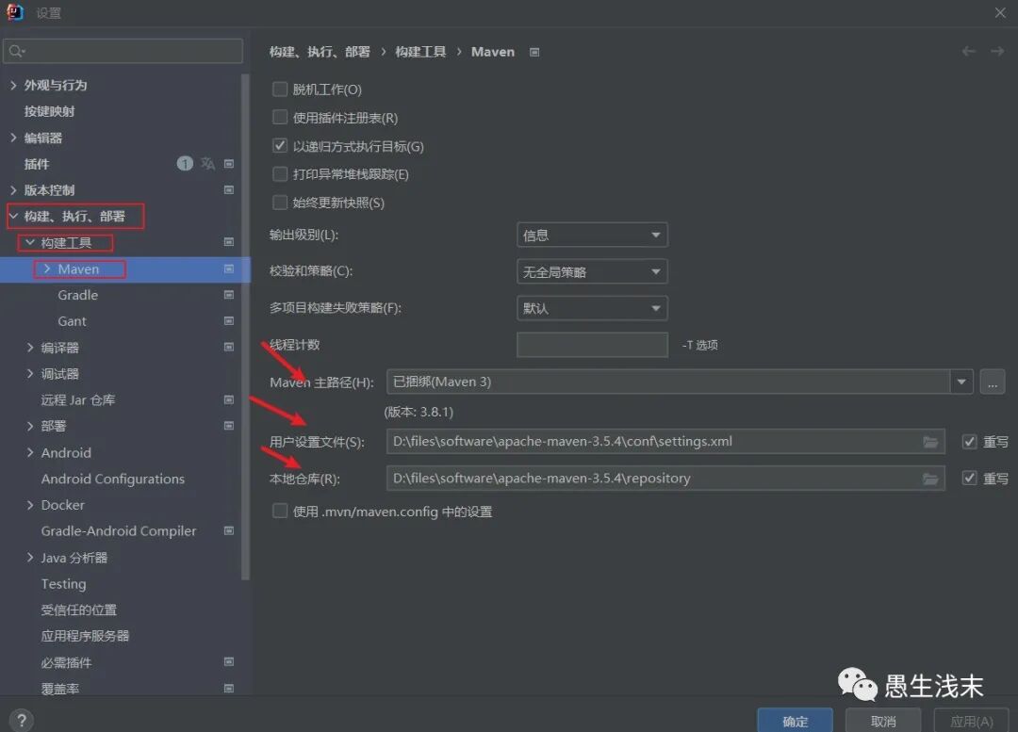Uncheck 以递归方式执行目标(G)
Viewport: 1018px width, 732px height.
(280, 145)
